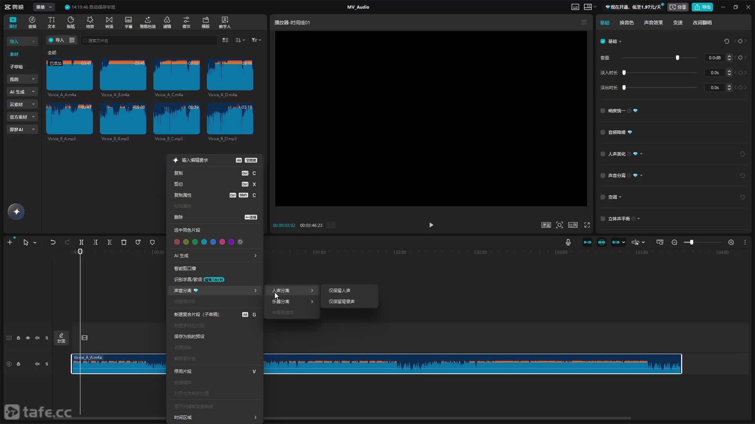755x424 pixels.
Task: Enable the 声音分离 checkbox
Action: pyautogui.click(x=603, y=175)
